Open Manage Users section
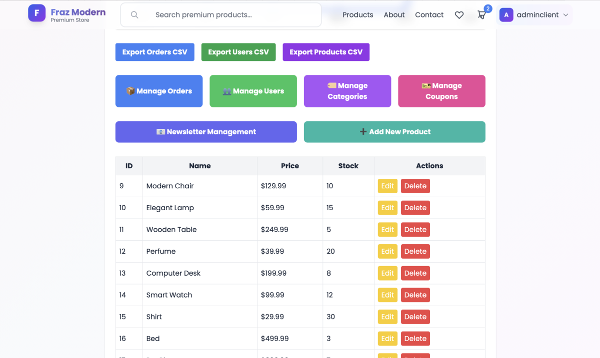 tap(253, 91)
